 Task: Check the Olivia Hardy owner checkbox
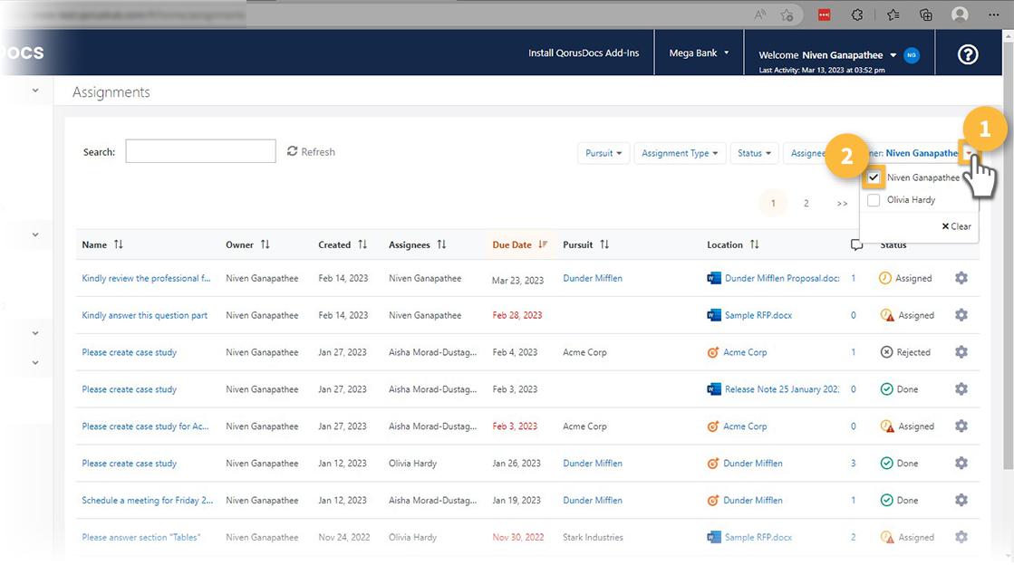pos(874,200)
